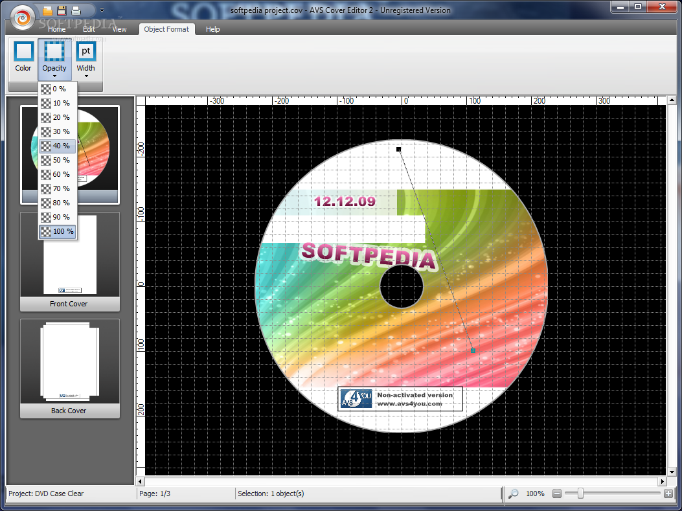Open the Front Cover page thumbnail
Screen dimensions: 682x511
click(70, 261)
